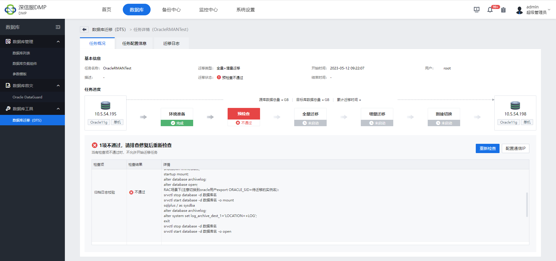Switch to the 迁移日志 tab
556x261 pixels.
tap(171, 43)
